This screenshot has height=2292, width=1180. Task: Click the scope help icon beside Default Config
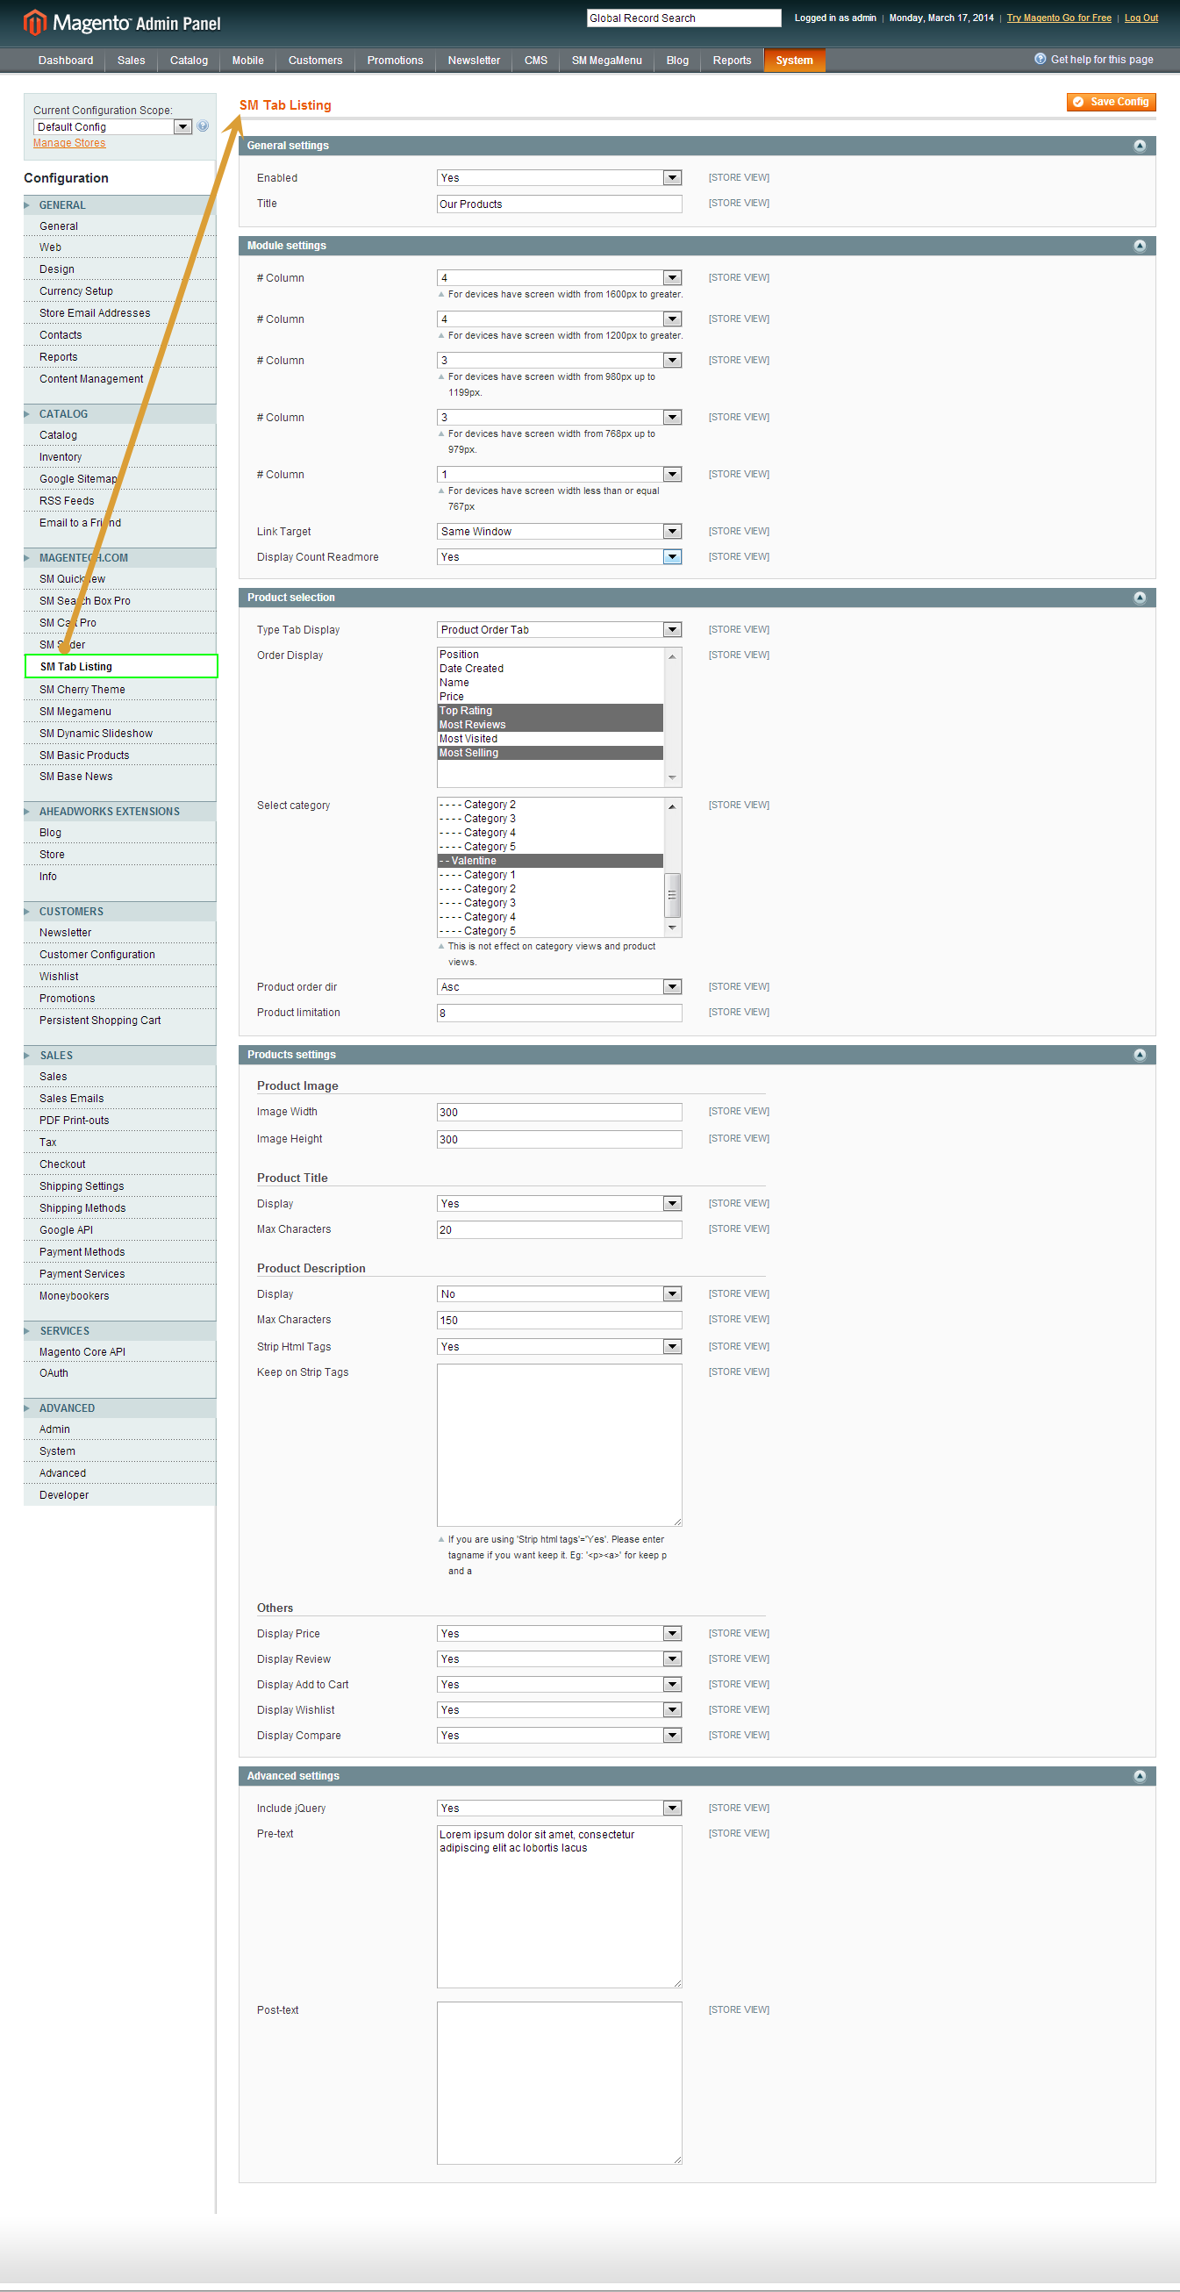point(203,126)
